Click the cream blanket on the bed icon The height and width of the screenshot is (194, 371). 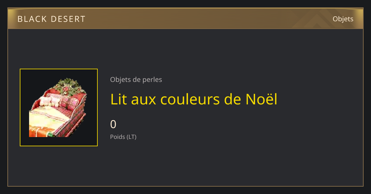[x=49, y=117]
